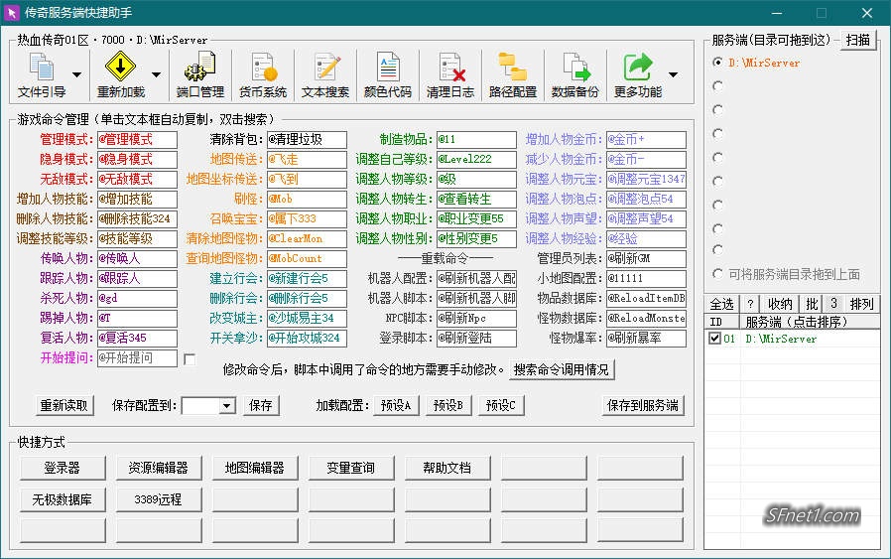
Task: Open 端口管理 port management
Action: tap(200, 75)
